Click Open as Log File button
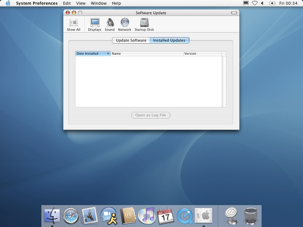303x227 pixels. click(x=151, y=115)
